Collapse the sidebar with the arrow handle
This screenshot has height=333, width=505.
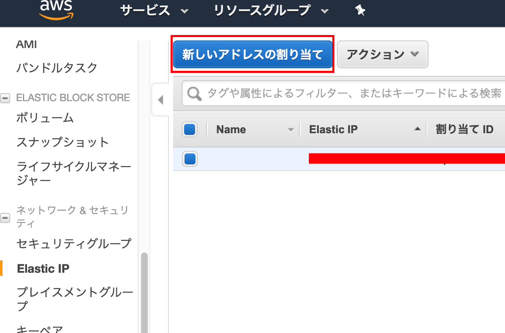click(x=160, y=100)
